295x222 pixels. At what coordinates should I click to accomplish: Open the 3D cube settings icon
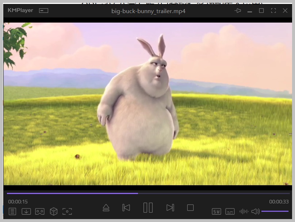pos(54,211)
